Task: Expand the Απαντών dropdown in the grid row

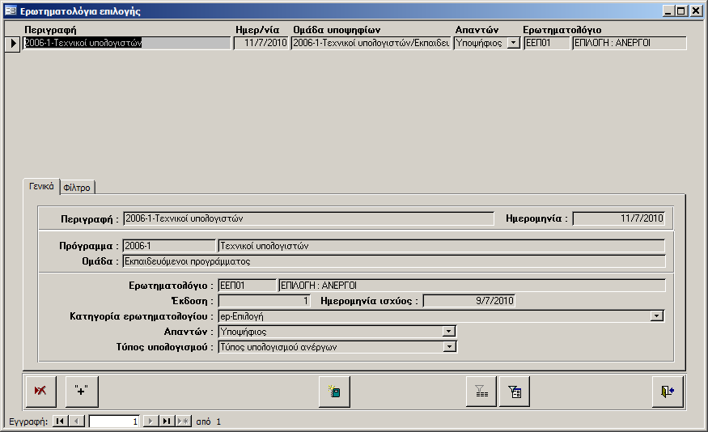Action: point(513,44)
